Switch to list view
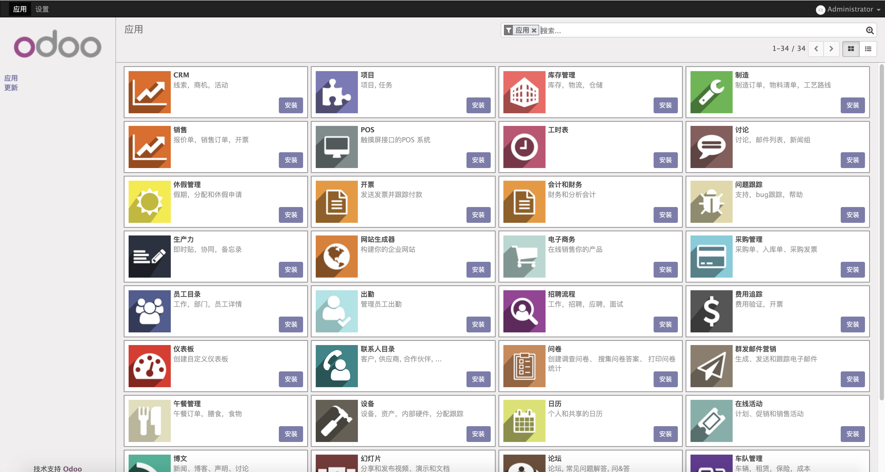 [x=868, y=49]
